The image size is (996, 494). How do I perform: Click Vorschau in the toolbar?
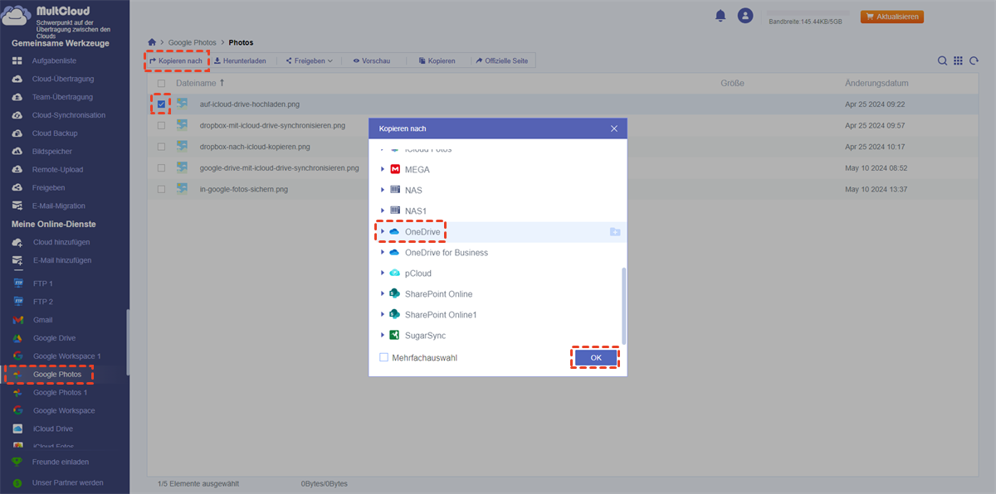(372, 61)
